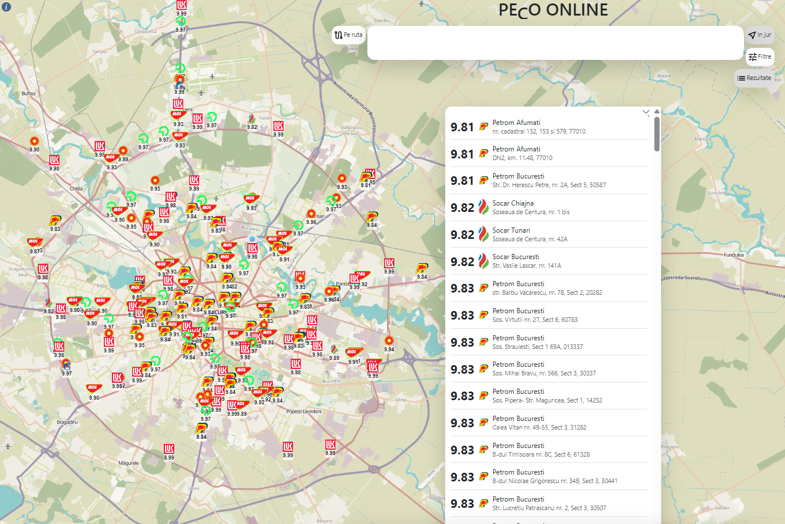The width and height of the screenshot is (785, 524).
Task: Click the blue info icon in top-left corner
Action: [6, 7]
